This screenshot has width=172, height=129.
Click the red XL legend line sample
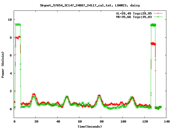point(158,13)
